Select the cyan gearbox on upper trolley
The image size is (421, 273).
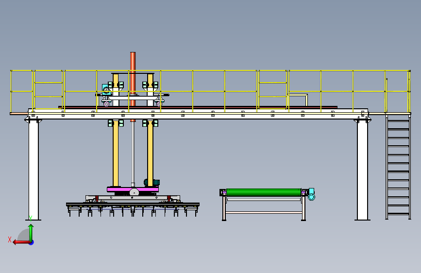(x=106, y=89)
